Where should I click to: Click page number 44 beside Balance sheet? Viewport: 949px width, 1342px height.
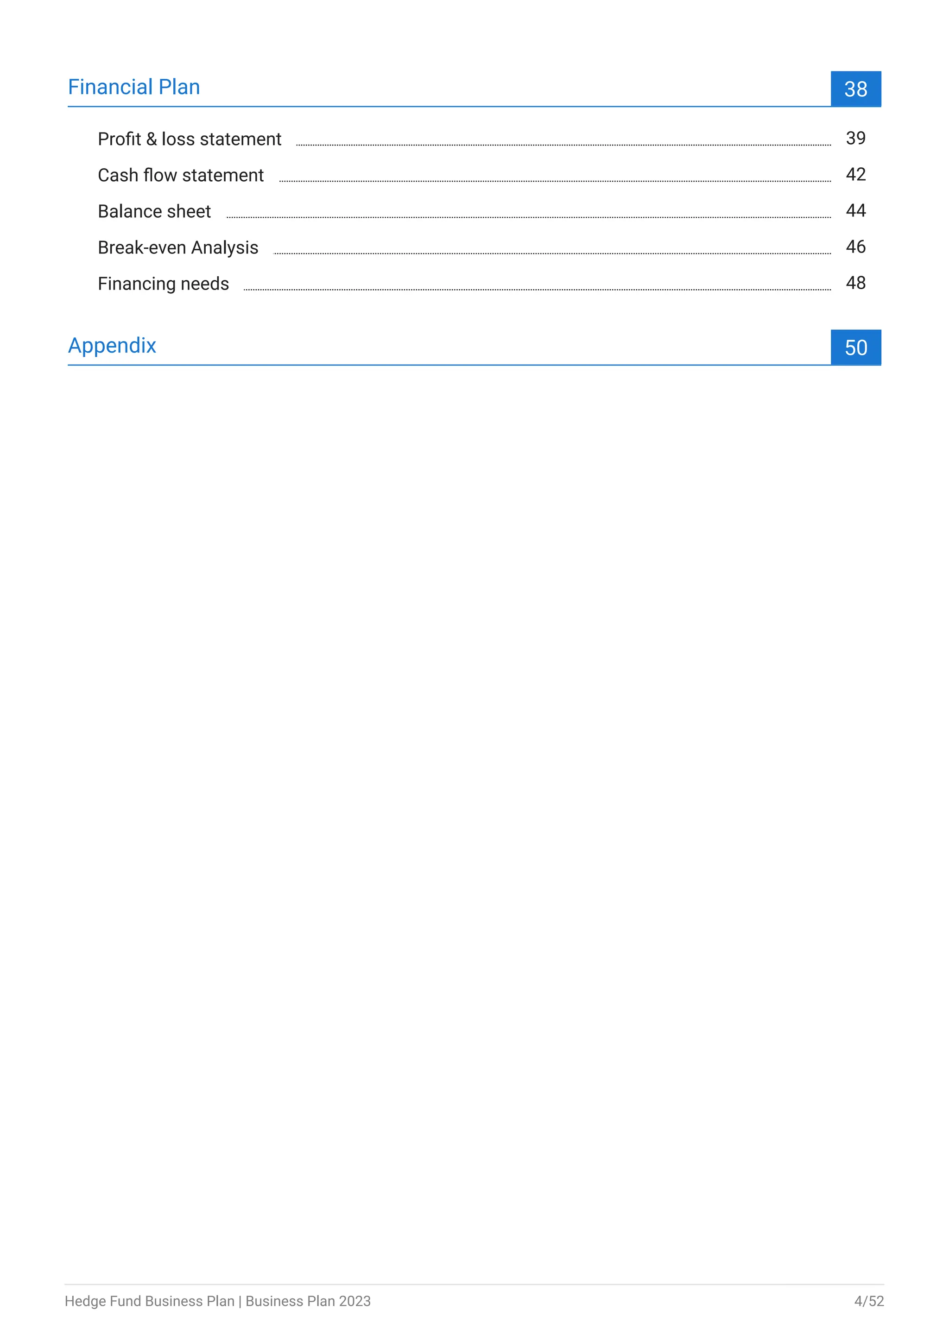coord(855,211)
